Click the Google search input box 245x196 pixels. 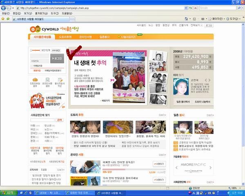point(218,8)
